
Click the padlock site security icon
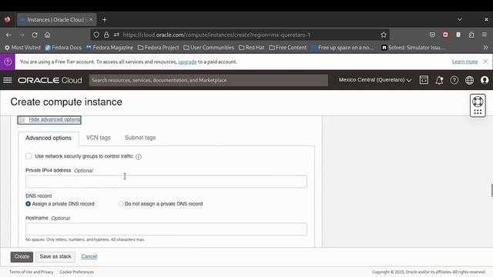(106, 35)
